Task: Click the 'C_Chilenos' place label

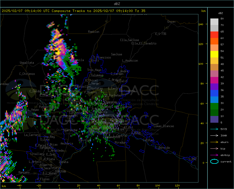Action: pyautogui.click(x=27, y=74)
